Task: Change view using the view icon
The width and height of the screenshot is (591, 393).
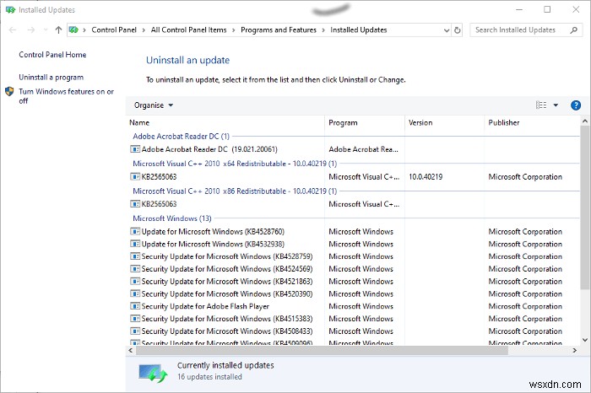Action: 541,105
